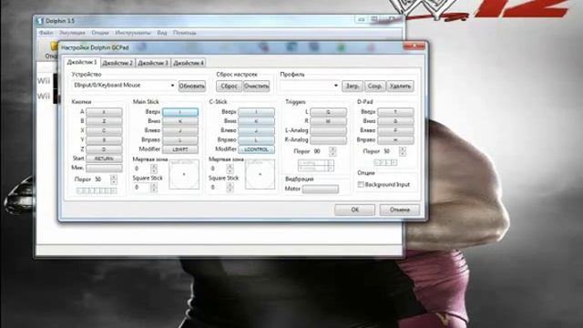Click Main Stick Вниз binding
Screen dimensions: 583x328
(x=180, y=121)
